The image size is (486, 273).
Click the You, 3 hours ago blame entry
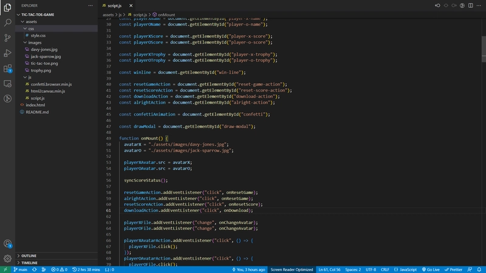tap(248, 269)
